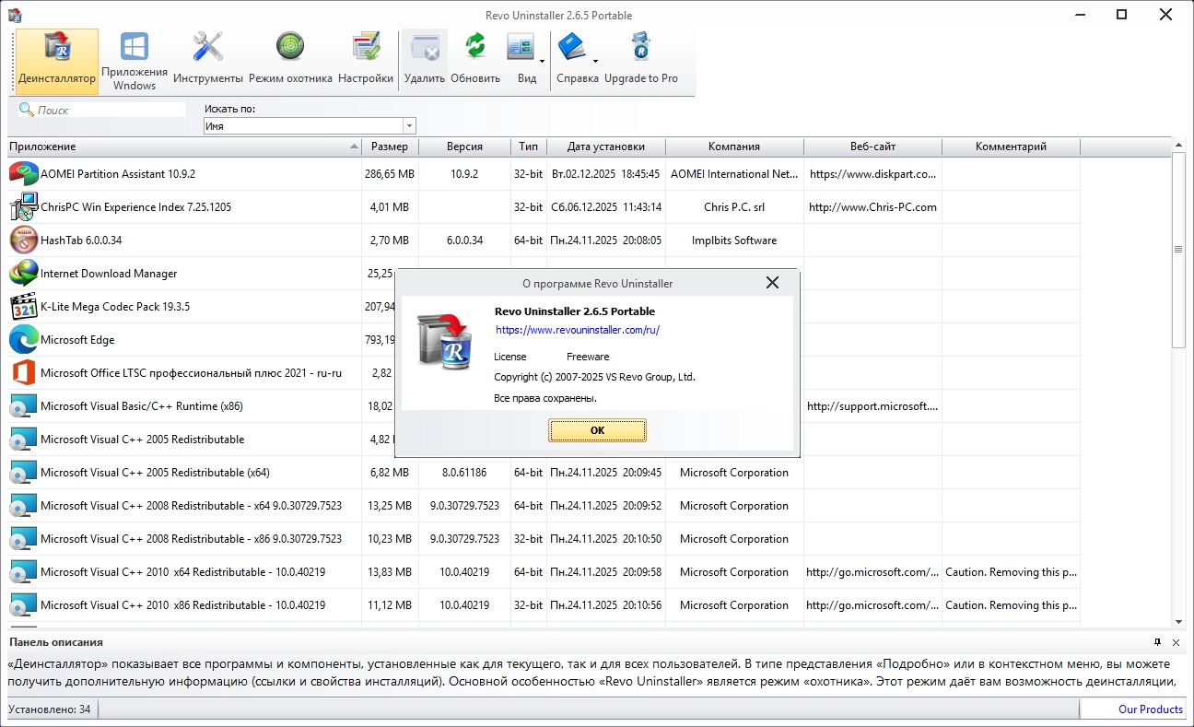
Task: Select the Internet Download Manager name text
Action: click(109, 273)
